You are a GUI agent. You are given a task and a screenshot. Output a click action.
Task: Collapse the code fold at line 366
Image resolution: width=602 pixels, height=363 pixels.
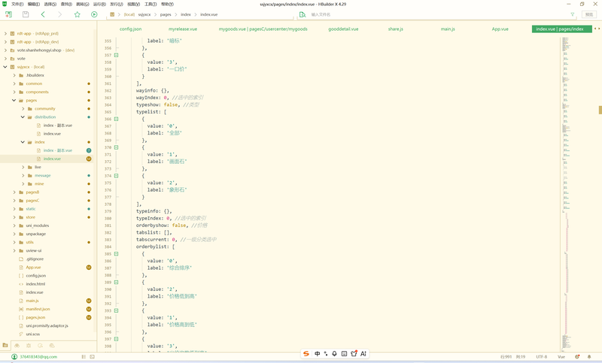(x=116, y=119)
